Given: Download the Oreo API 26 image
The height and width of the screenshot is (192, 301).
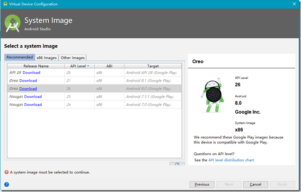Looking at the screenshot, I should (28, 89).
